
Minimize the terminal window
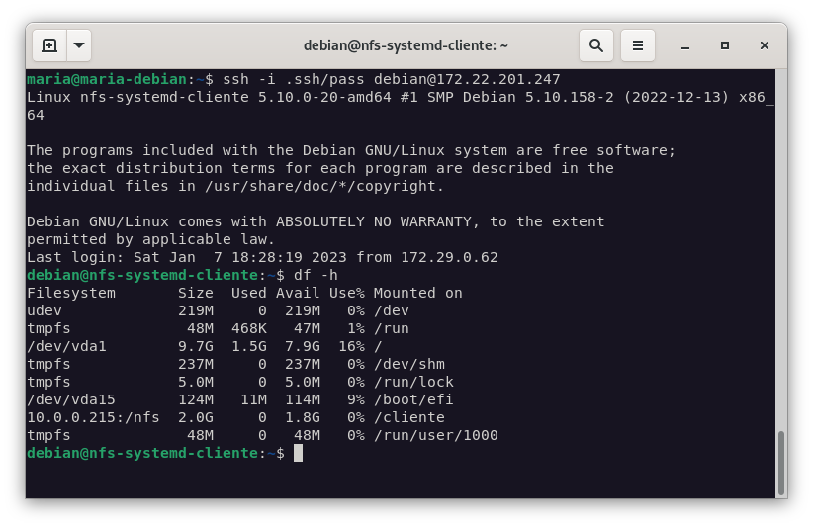[685, 46]
